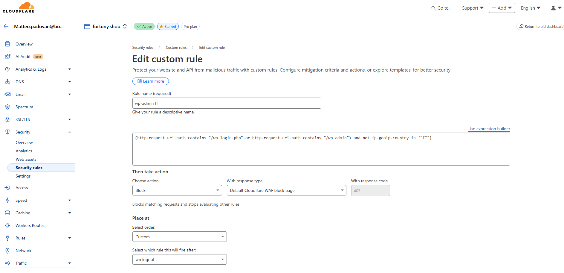Click the Go to search magnifier icon
This screenshot has height=273, width=564.
tap(433, 8)
